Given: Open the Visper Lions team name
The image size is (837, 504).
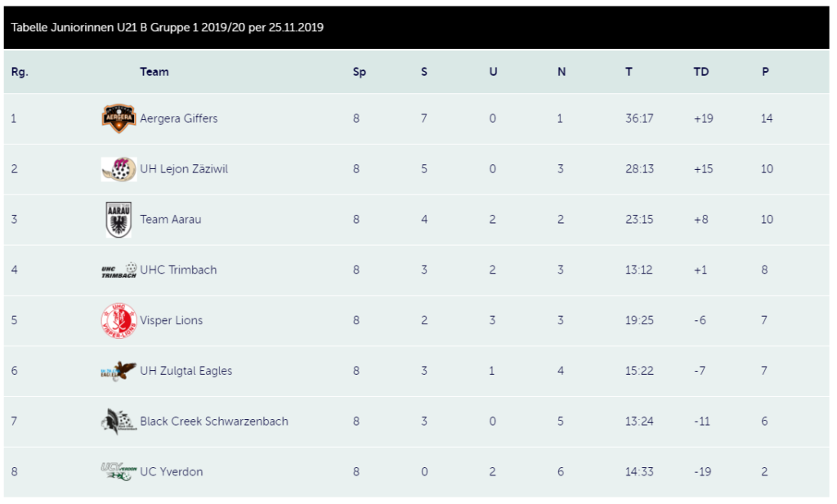Looking at the screenshot, I should tap(172, 320).
